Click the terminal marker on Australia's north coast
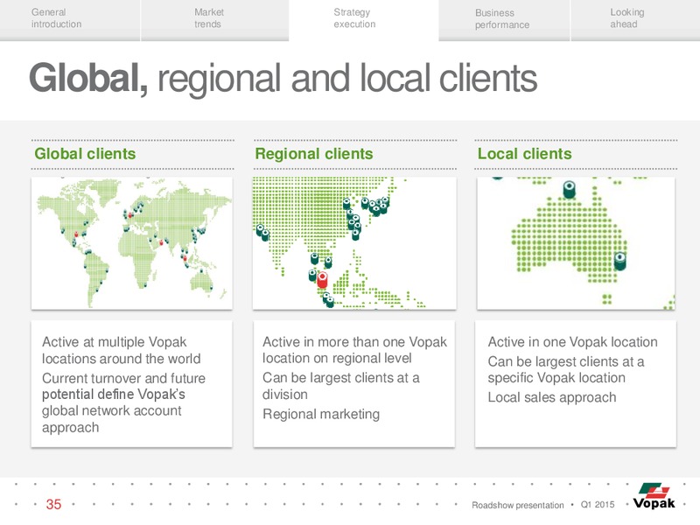 pyautogui.click(x=569, y=189)
